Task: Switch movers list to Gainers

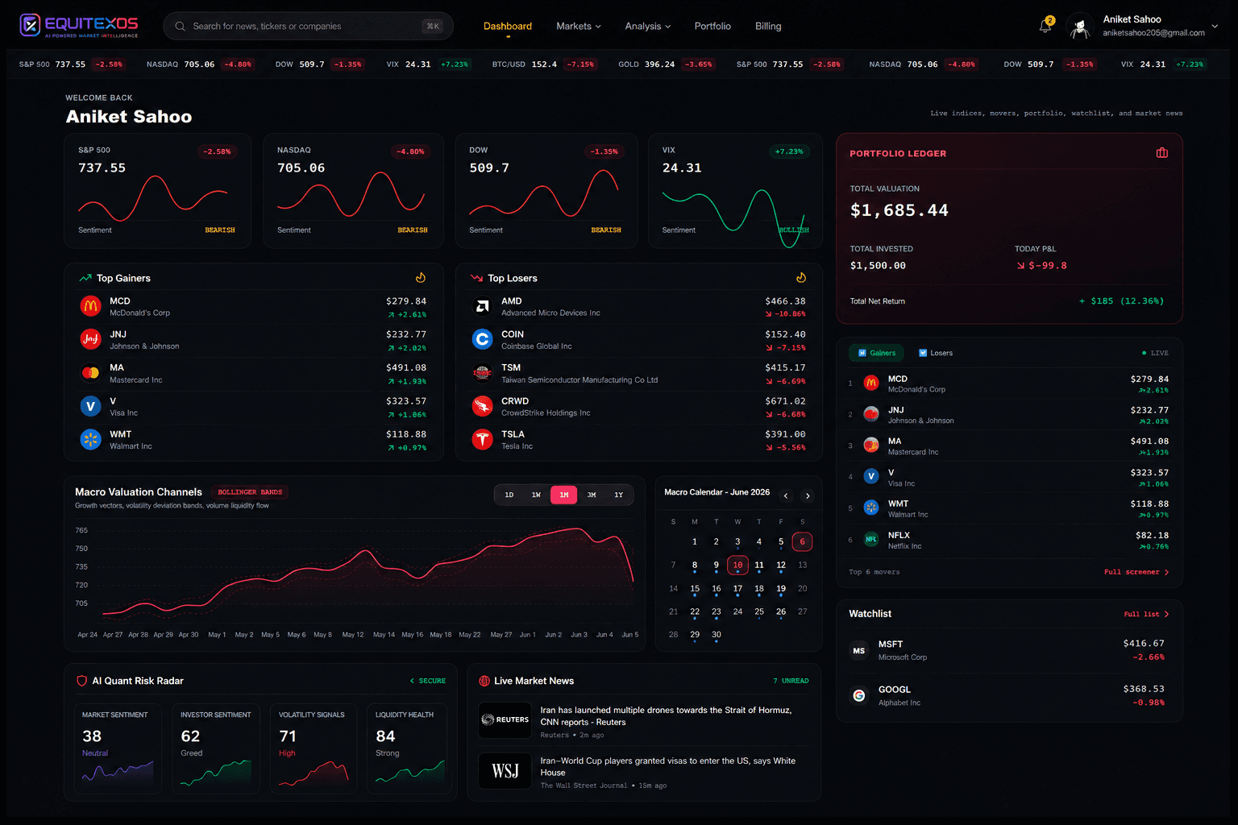Action: [877, 353]
